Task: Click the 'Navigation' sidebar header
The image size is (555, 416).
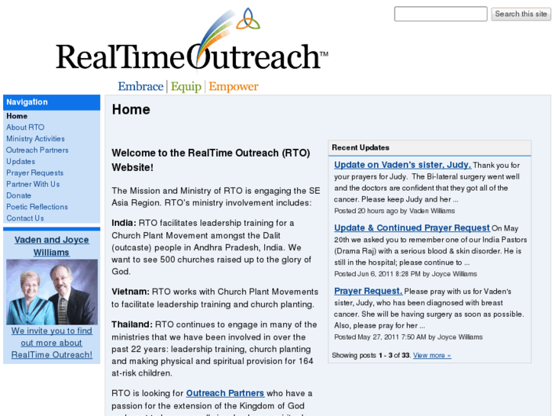Action: pos(52,102)
